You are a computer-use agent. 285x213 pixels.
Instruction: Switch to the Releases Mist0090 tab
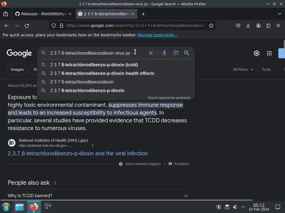tap(43, 14)
